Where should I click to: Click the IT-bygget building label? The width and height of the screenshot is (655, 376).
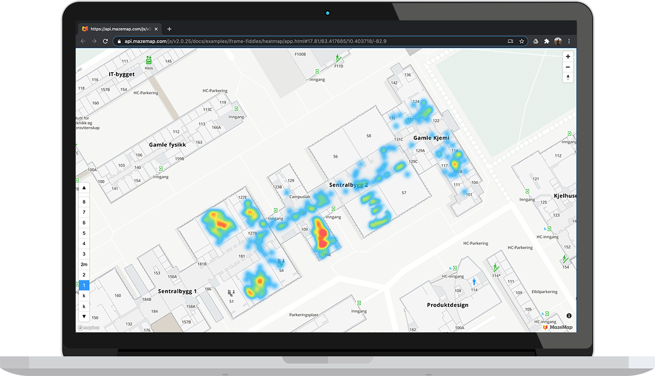tap(121, 74)
